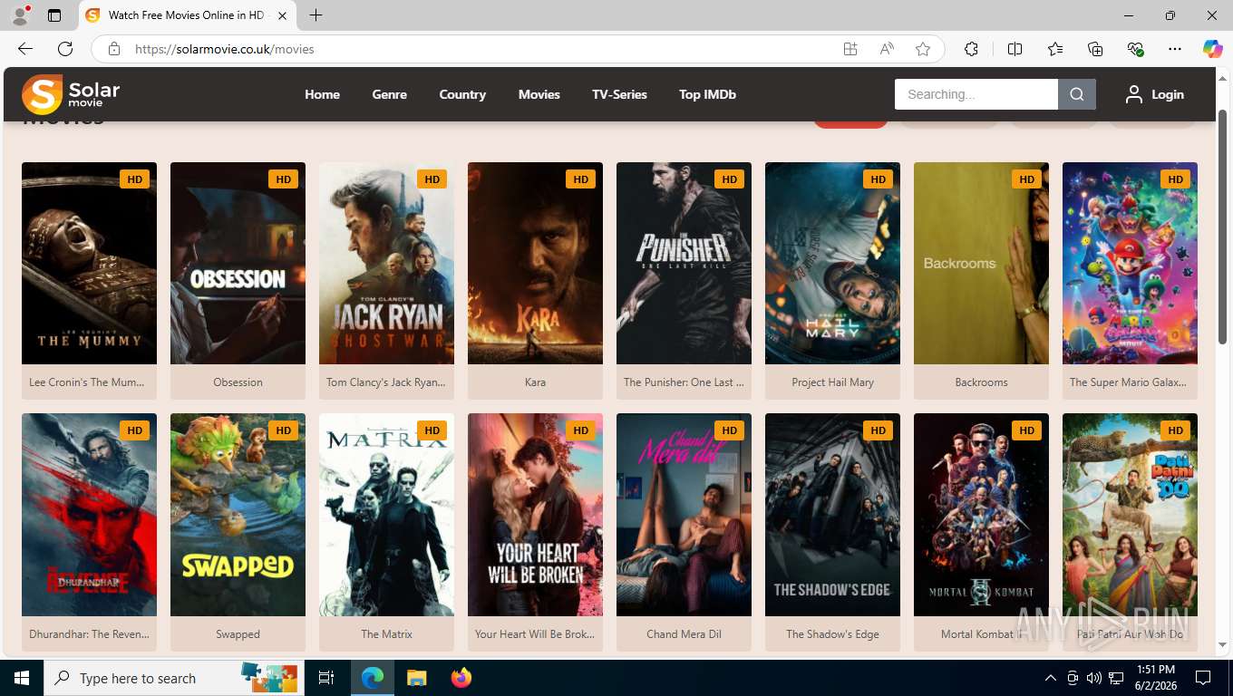This screenshot has width=1233, height=696.
Task: Open The Shadow's Edge poster
Action: (832, 515)
